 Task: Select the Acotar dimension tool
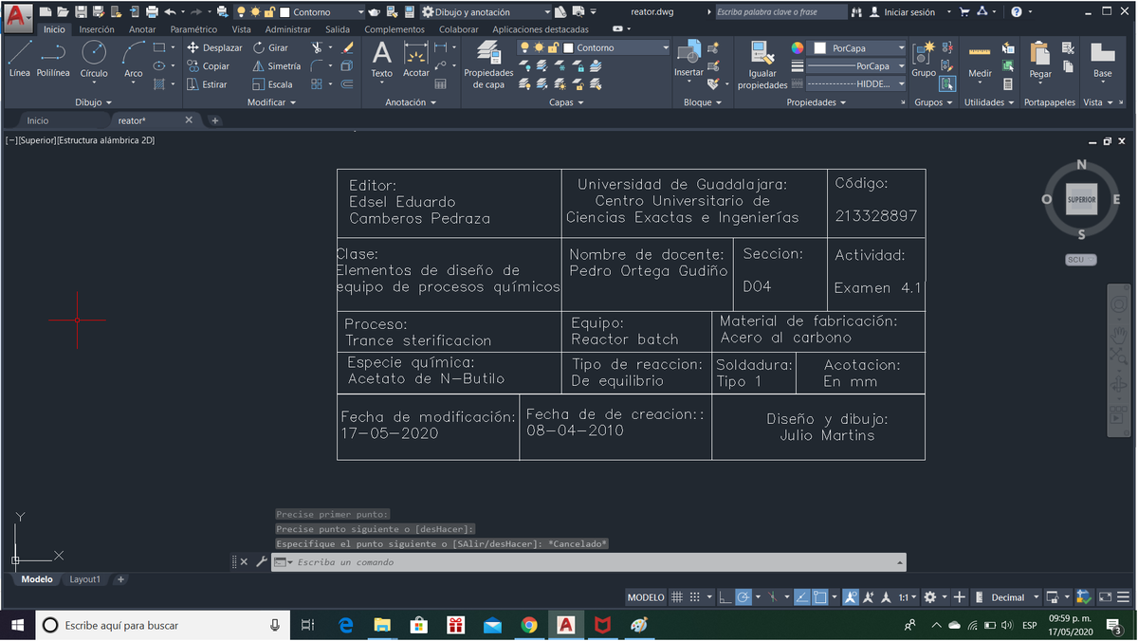click(416, 59)
